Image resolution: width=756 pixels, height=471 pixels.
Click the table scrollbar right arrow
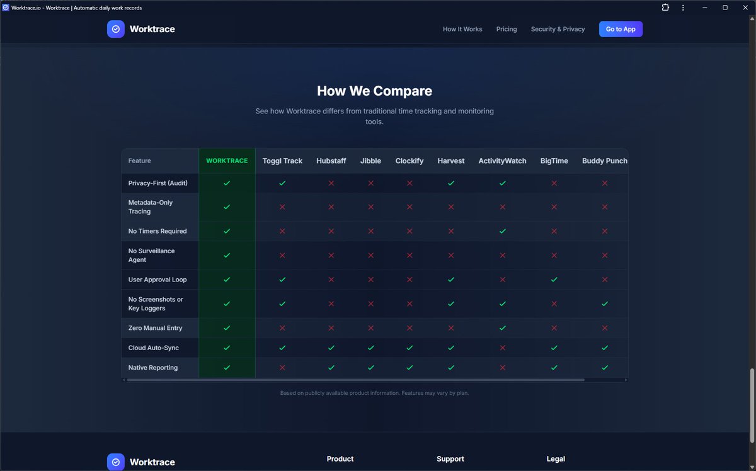click(626, 380)
